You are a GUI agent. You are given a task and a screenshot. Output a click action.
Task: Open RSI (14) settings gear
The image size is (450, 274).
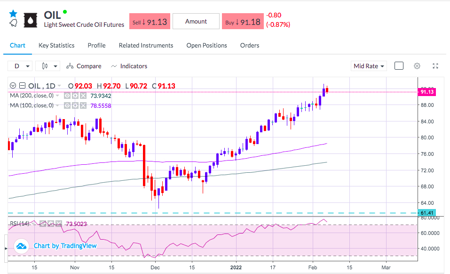point(51,224)
